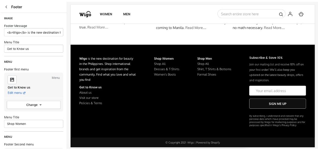The image size is (318, 150).
Task: Open the user account icon
Action: (290, 14)
